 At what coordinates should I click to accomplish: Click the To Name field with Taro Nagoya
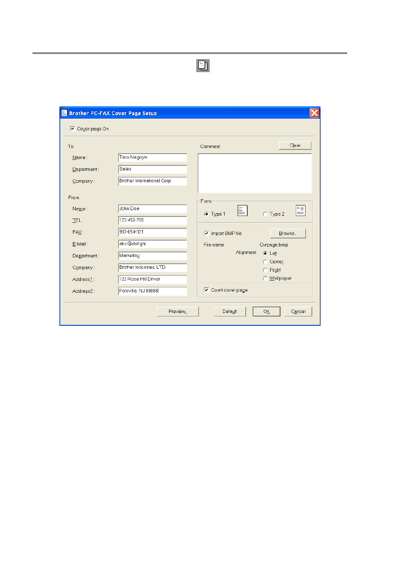click(153, 157)
